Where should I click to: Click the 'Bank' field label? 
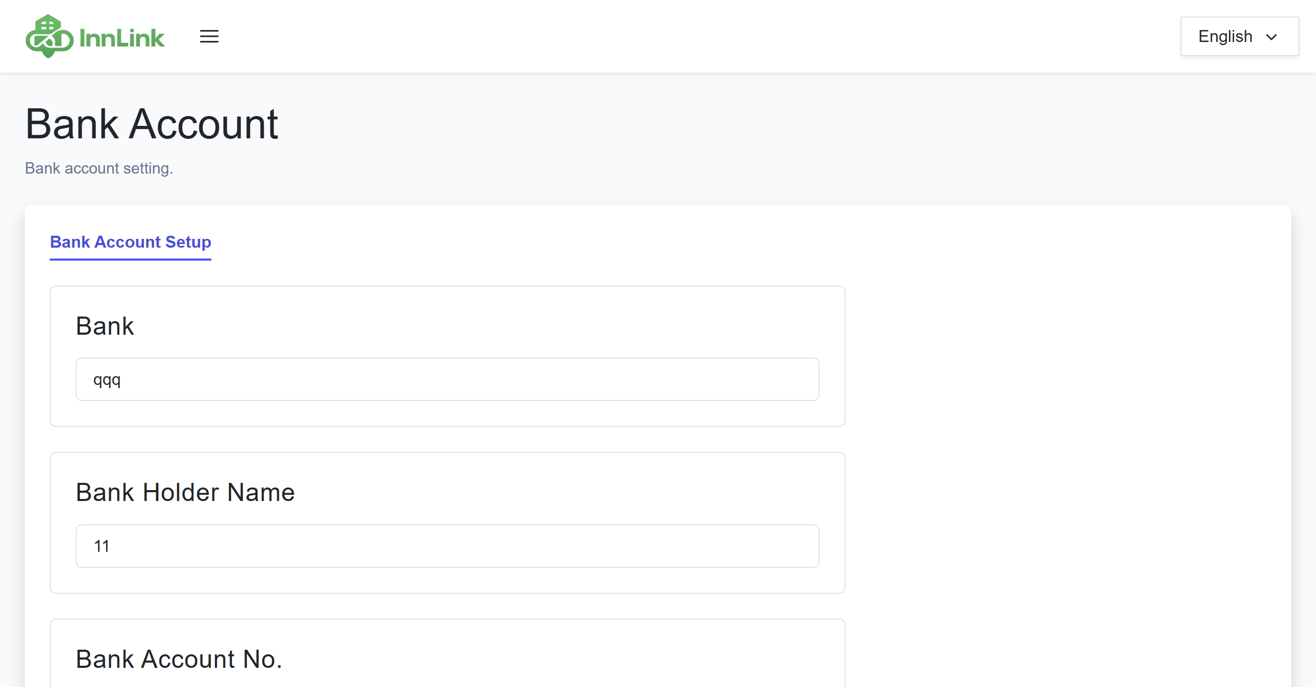click(x=105, y=326)
